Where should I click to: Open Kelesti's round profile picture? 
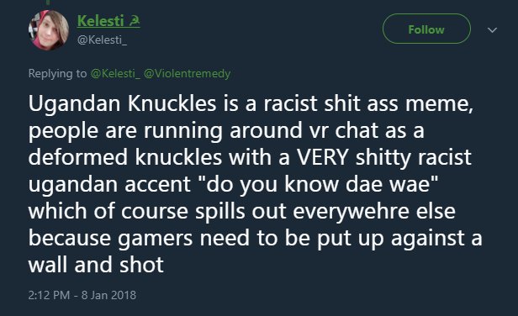49,30
